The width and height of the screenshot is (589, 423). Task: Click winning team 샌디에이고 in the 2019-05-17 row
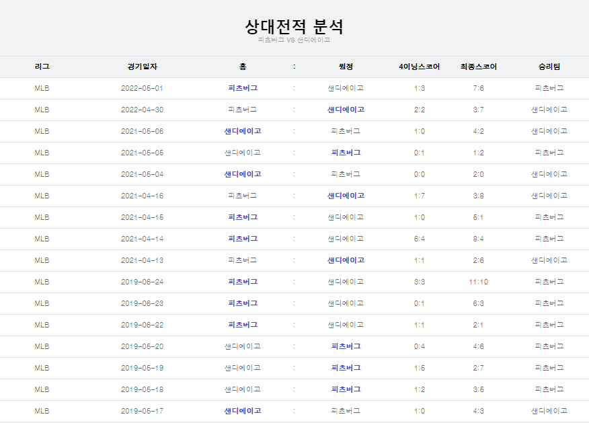point(549,411)
